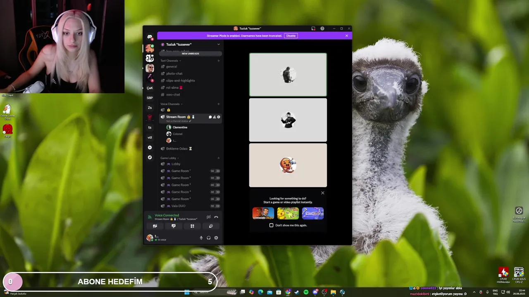Close the activity suggestion prompt
529x297 pixels.
tap(323, 193)
